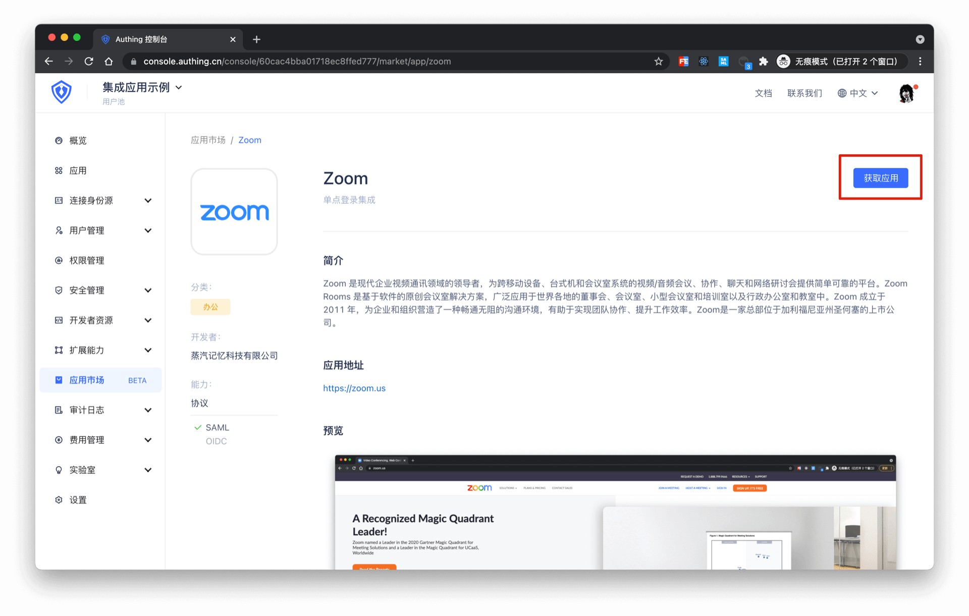
Task: Bookmark page with star icon
Action: click(x=658, y=62)
